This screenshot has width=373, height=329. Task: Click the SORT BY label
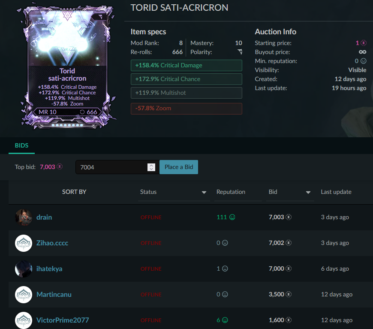(74, 192)
